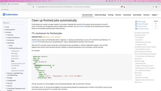Viewport: 161px width, 91px height.
Task: Open the Documentation nav tab
Action: 87,15
